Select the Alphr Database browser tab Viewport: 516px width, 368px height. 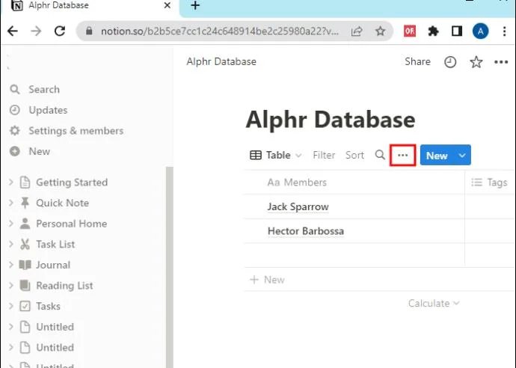click(89, 5)
